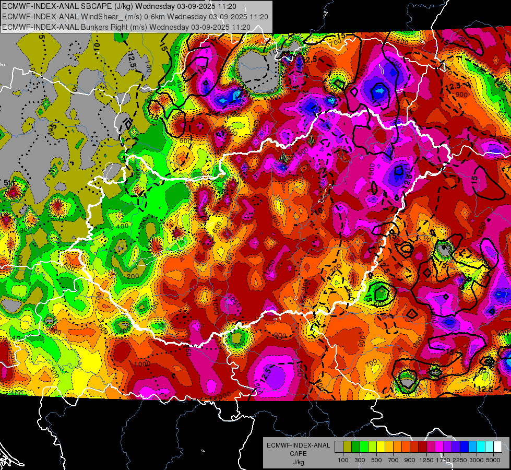Select the brick red legend swatch
Screen dimensions: 511x470
(414, 446)
